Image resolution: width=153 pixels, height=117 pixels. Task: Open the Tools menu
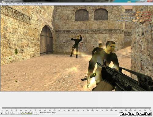point(36,4)
